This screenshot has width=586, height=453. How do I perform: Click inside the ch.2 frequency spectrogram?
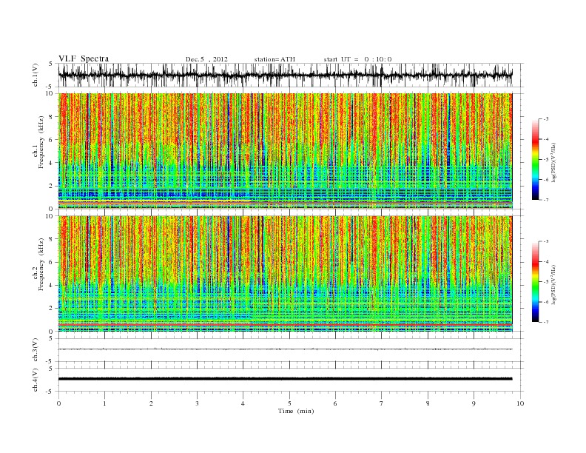(x=285, y=274)
